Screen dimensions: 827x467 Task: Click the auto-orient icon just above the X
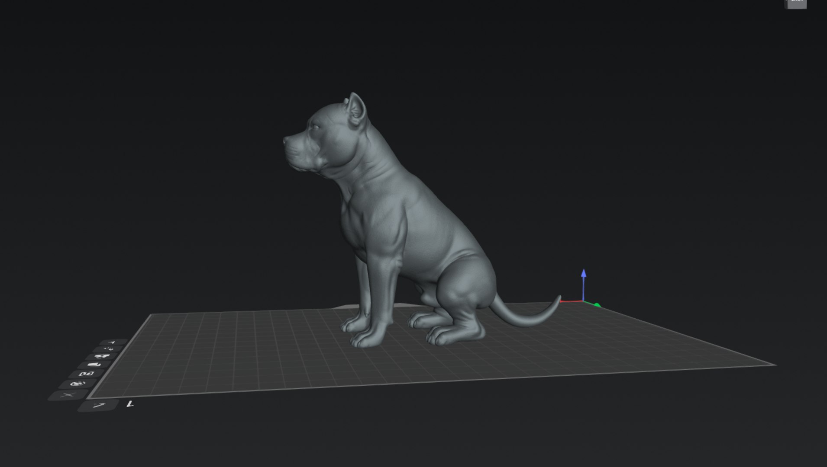[78, 384]
